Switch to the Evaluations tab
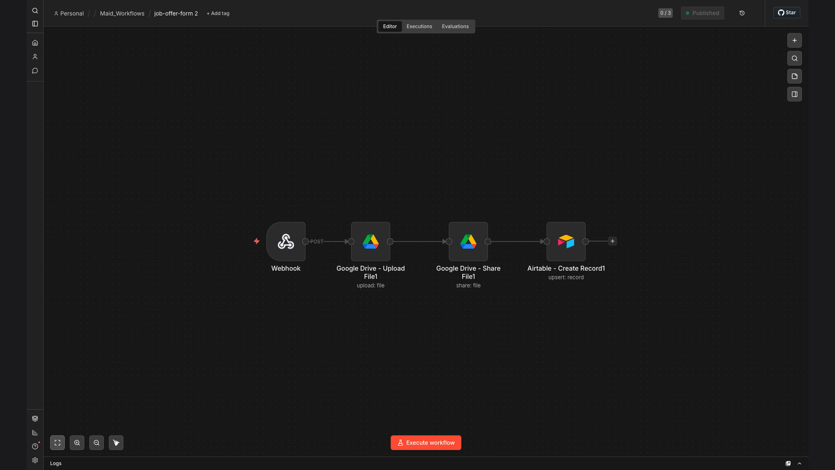The image size is (835, 470). point(455,27)
